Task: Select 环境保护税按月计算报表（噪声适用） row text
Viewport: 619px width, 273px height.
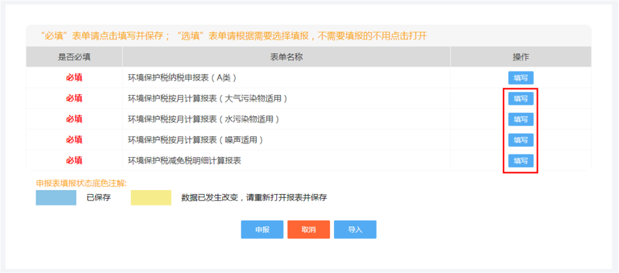Action: tap(195, 140)
